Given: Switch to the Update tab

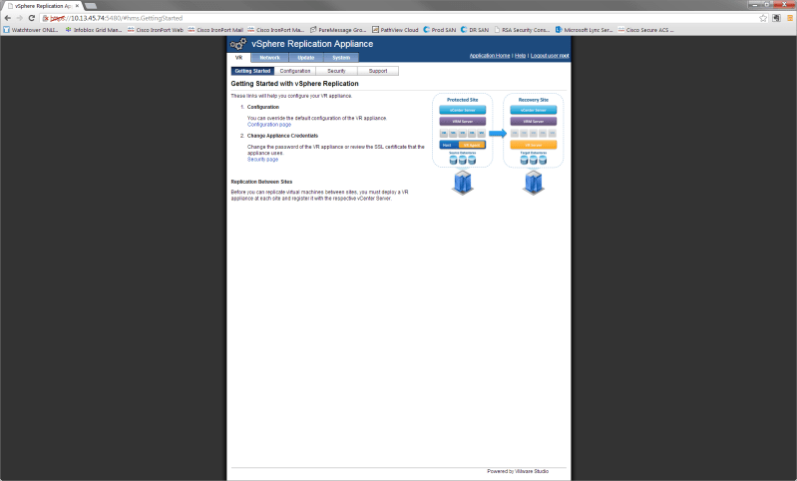Looking at the screenshot, I should tap(305, 58).
